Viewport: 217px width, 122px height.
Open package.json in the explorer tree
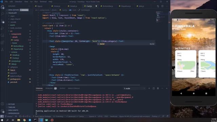click(15, 79)
